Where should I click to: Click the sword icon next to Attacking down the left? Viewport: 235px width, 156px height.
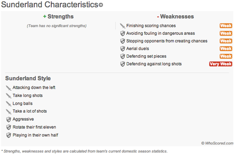pyautogui.click(x=9, y=88)
